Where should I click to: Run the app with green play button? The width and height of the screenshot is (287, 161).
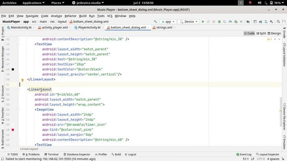coord(203,21)
